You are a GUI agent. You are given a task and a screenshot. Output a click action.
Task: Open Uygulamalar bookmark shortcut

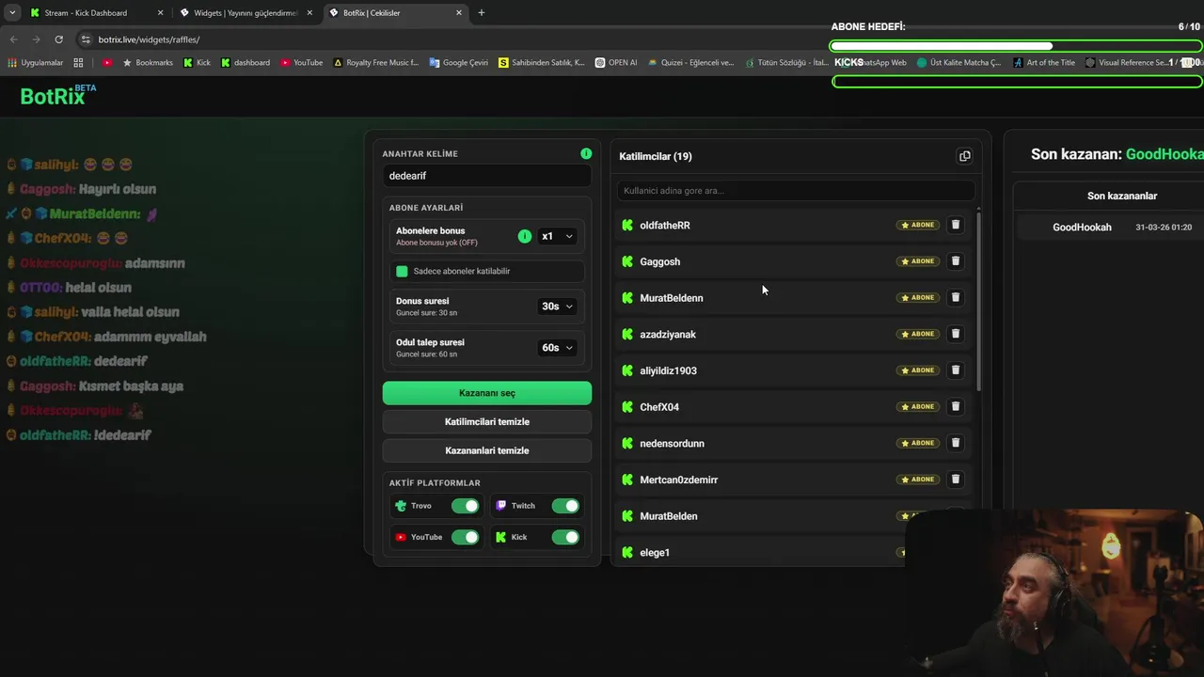point(35,63)
